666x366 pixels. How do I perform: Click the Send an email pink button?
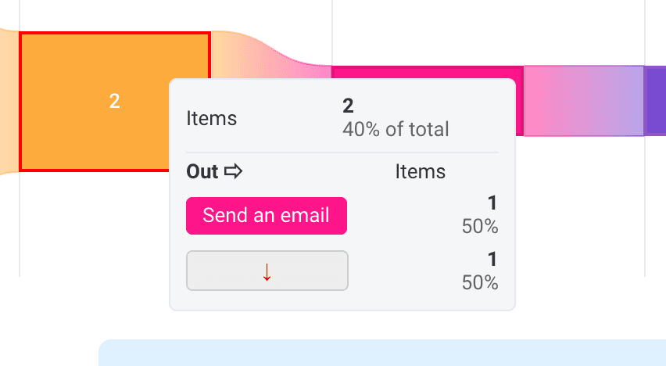coord(267,216)
